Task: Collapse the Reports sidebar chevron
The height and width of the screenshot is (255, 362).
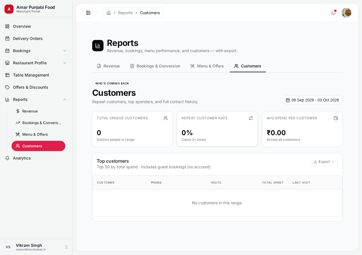Action: coord(65,99)
